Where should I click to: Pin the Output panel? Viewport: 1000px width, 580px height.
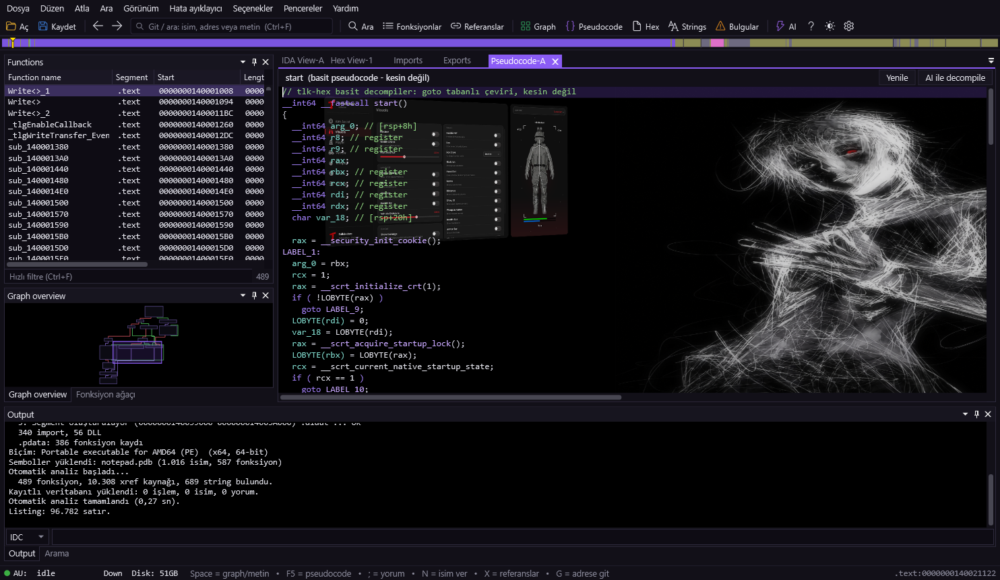pos(976,414)
